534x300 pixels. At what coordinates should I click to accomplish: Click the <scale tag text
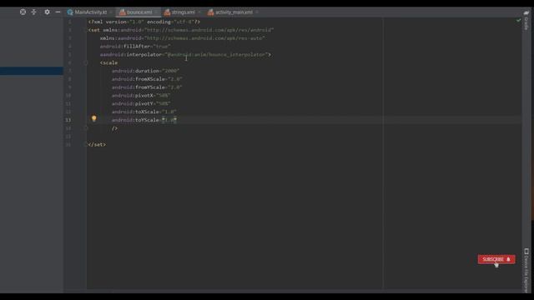click(x=108, y=62)
